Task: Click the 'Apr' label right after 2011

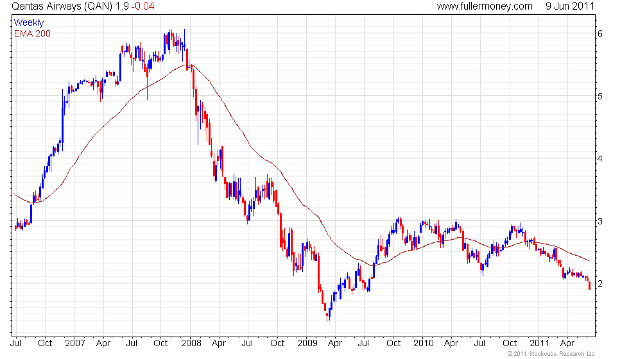Action: [x=567, y=344]
